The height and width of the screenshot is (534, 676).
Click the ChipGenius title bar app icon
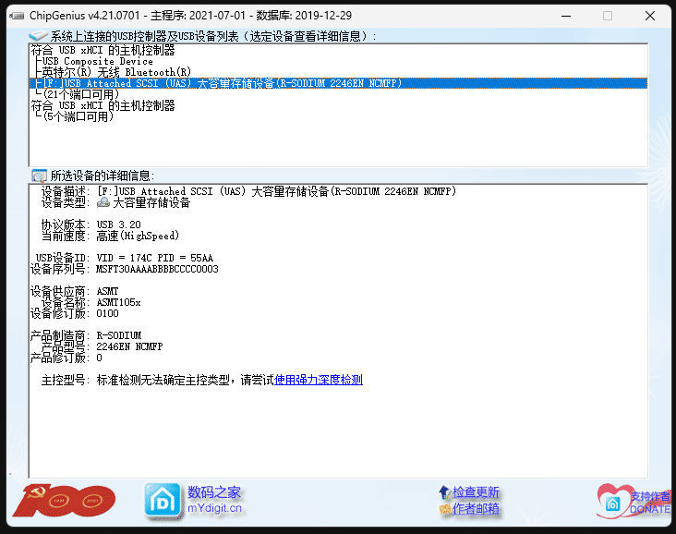click(17, 16)
